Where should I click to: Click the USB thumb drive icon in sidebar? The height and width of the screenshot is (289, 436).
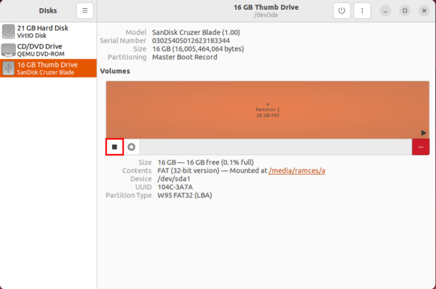point(8,68)
